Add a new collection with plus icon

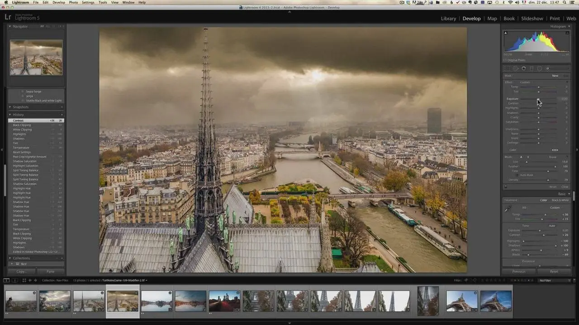pos(62,258)
